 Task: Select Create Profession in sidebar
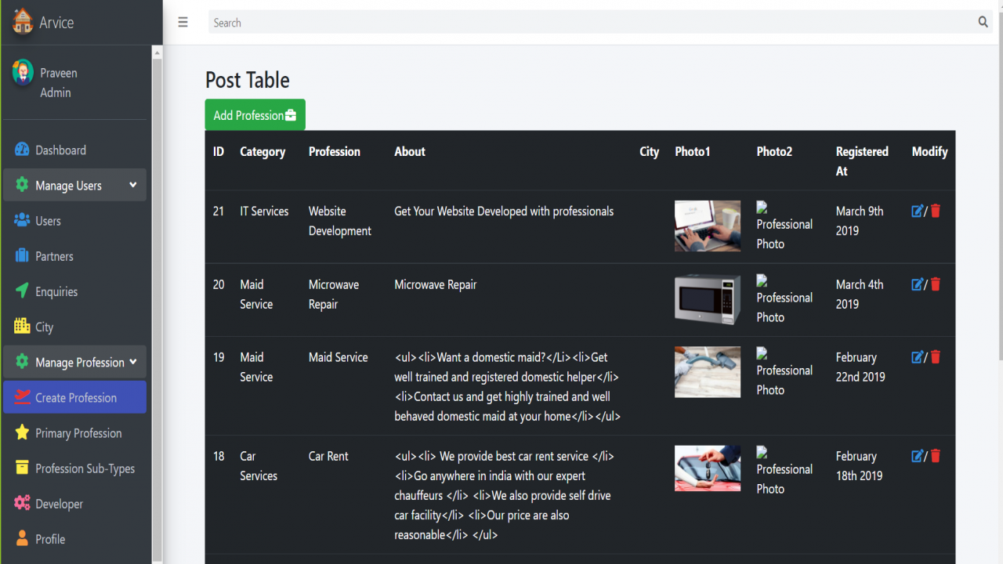pyautogui.click(x=74, y=397)
